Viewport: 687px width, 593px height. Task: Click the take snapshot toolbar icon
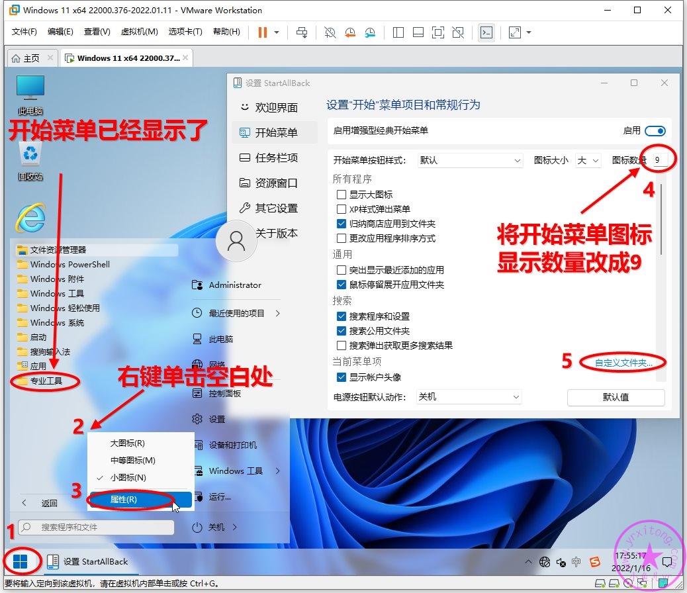[330, 32]
